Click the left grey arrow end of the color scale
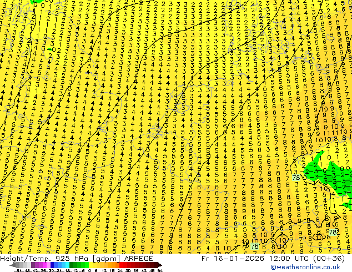Viewport: 352px width, 272px height. (13, 265)
